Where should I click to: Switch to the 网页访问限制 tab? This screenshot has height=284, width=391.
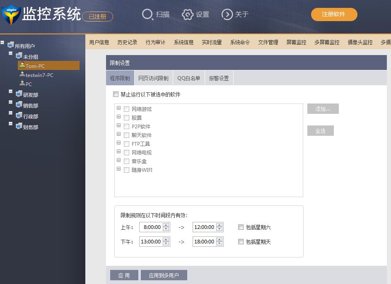153,78
